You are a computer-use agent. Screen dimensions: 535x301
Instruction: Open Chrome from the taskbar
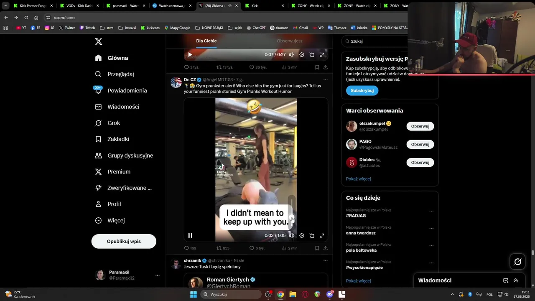(x=280, y=294)
